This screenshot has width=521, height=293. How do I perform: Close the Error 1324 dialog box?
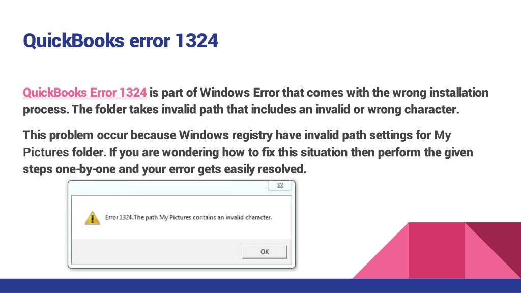coord(280,185)
